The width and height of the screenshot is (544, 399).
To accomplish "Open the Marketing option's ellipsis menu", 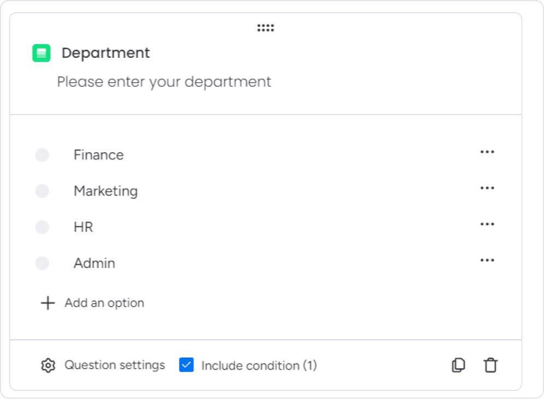I will click(487, 188).
